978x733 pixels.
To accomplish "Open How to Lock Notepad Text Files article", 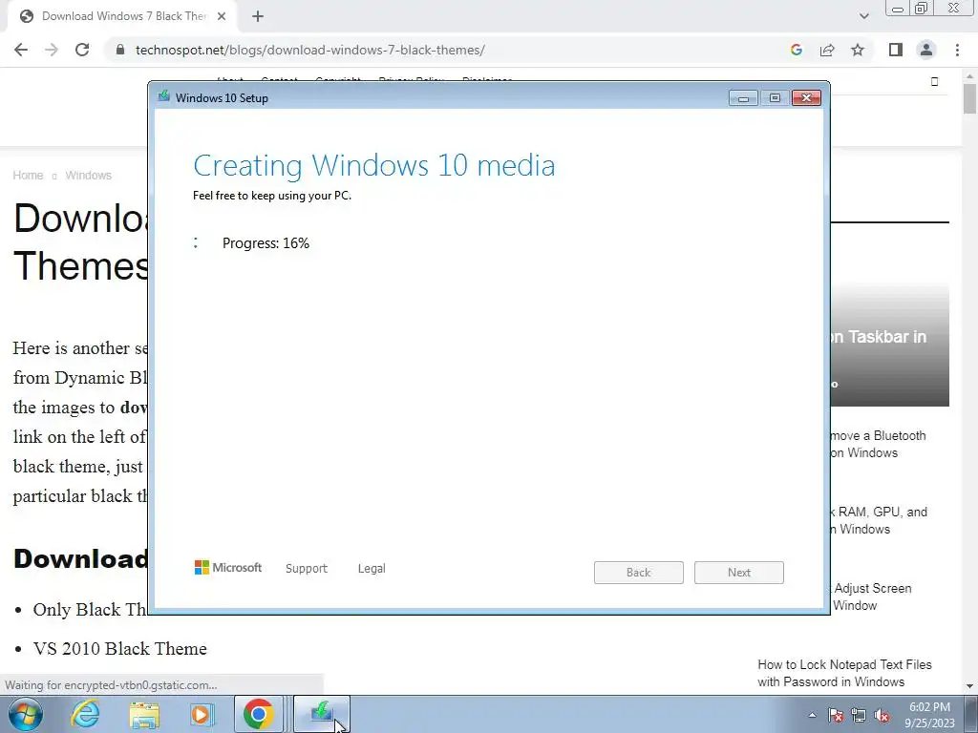I will [x=844, y=673].
